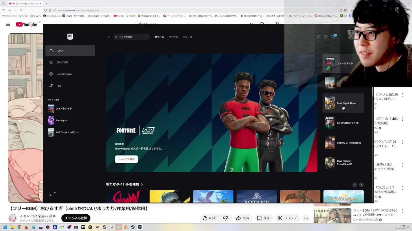Select Clair Obscur: Expedition 33 in the list
This screenshot has height=231, width=412.
click(343, 163)
